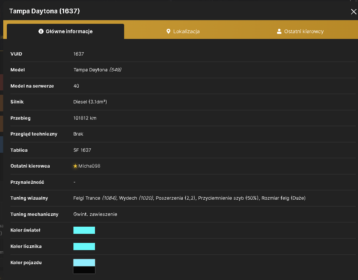This screenshot has height=280, width=358.
Task: Click the Ostatni kierowca row label
Action: point(30,166)
